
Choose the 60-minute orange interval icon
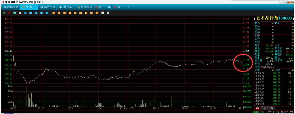[81, 13]
